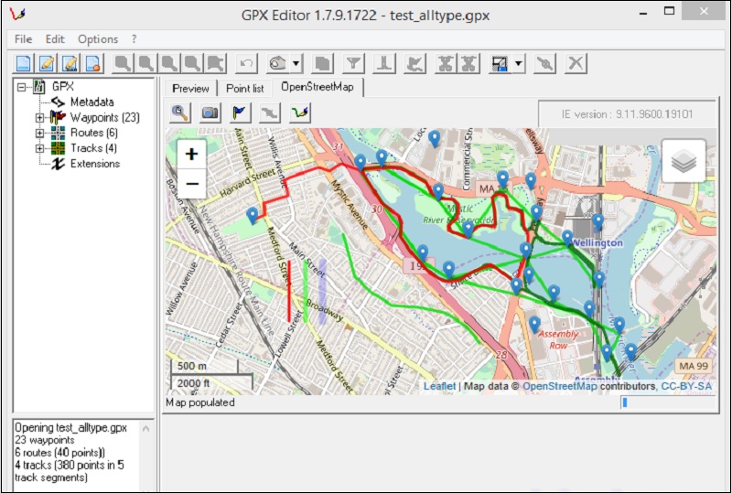Open the map layers selector
732x493 pixels.
pos(684,161)
